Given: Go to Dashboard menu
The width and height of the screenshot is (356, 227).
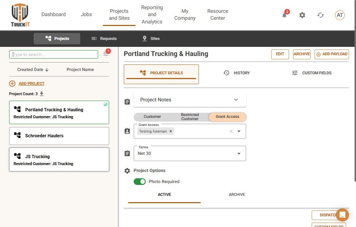Looking at the screenshot, I should (x=53, y=14).
